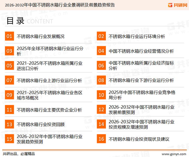This screenshot has width=189, height=157.
Task: Open the www.gonyn.com footer link
Action: coord(174,154)
